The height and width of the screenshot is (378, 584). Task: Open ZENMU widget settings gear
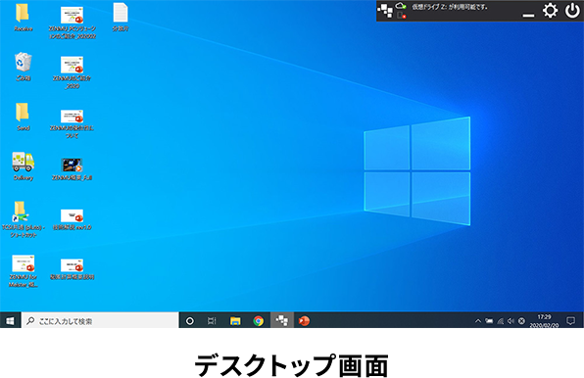pos(550,11)
